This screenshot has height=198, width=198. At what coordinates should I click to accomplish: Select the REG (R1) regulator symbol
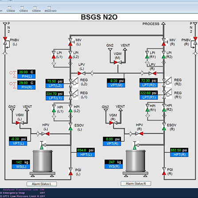pos(167,94)
